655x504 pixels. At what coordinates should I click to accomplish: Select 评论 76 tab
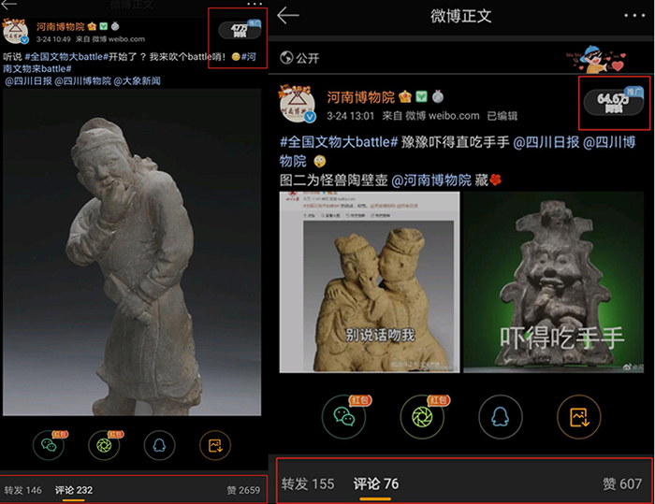(x=376, y=483)
